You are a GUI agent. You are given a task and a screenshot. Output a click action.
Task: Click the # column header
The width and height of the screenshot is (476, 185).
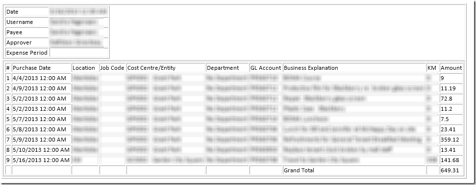pyautogui.click(x=8, y=68)
